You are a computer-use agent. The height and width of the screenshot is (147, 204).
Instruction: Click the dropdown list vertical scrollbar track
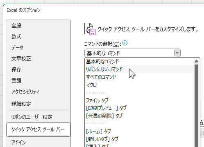(x=196, y=105)
